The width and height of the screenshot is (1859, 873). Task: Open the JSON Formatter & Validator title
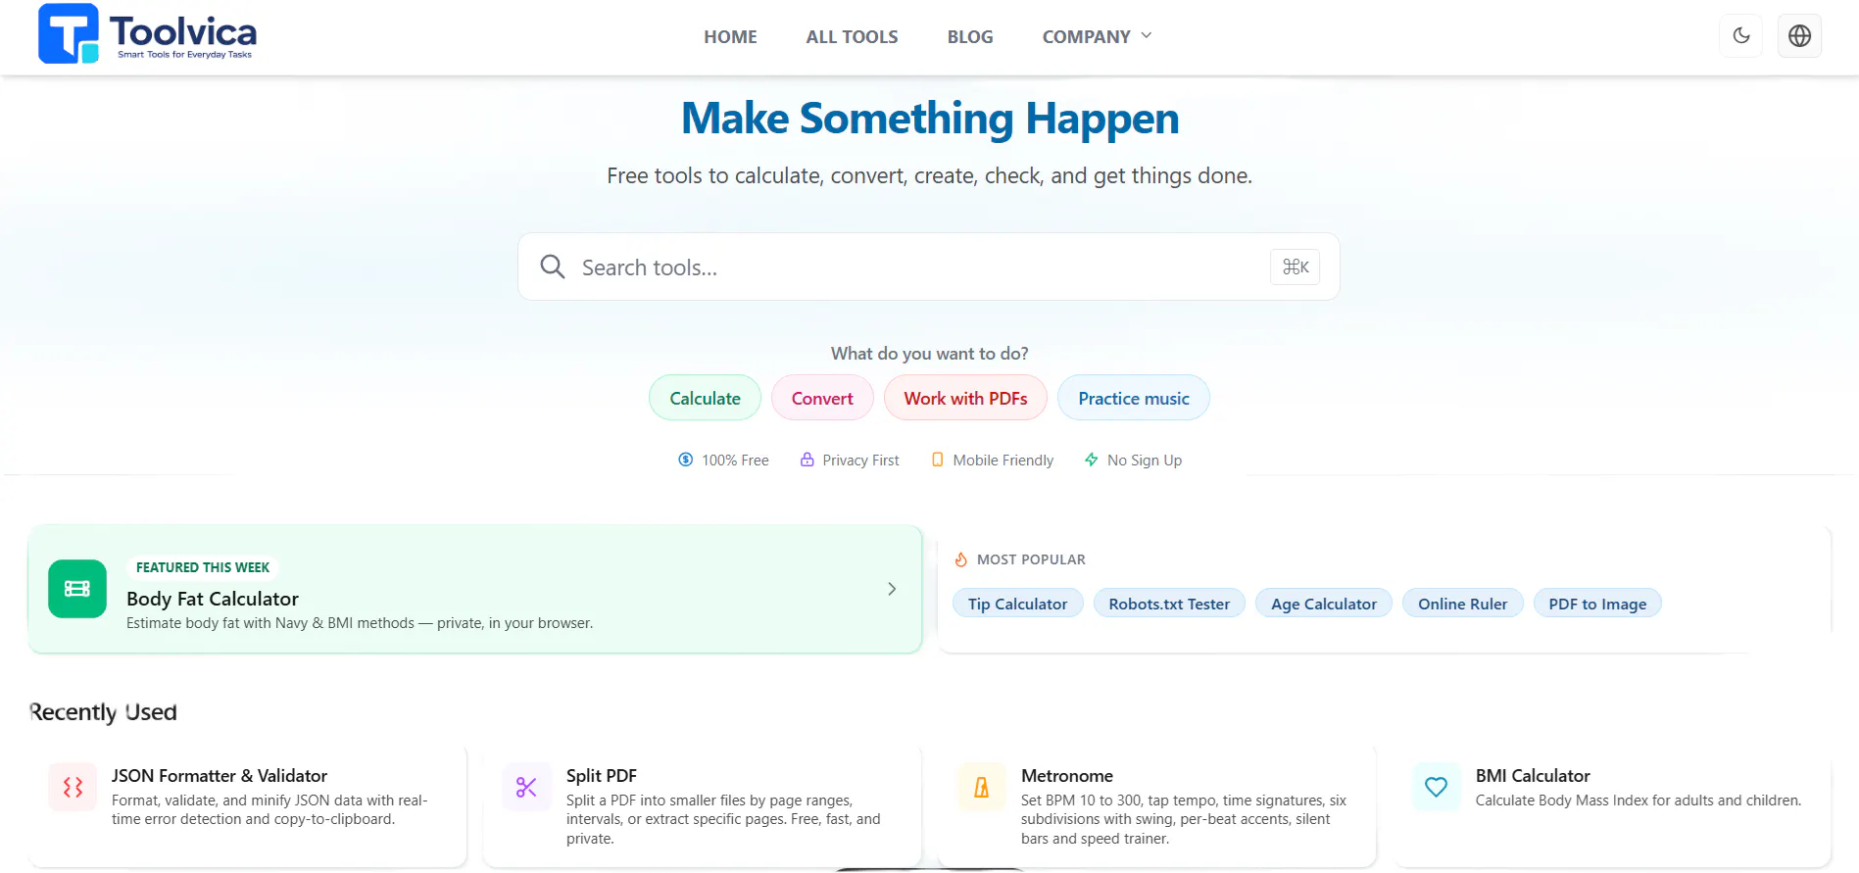[x=220, y=775]
